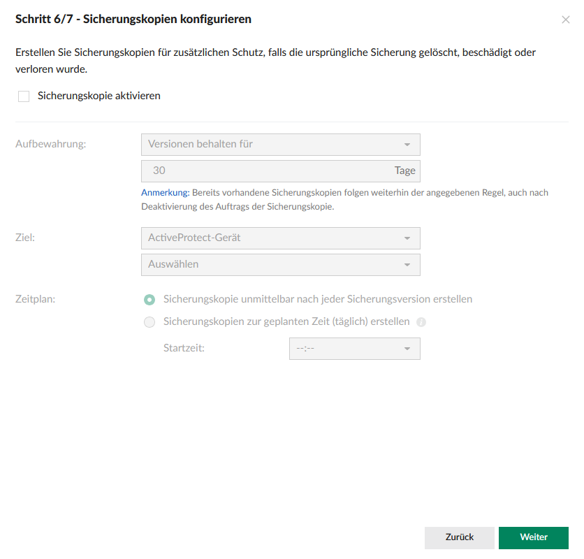Enable the 'Sicherungskopie aktivieren' checkbox
Image resolution: width=584 pixels, height=559 pixels.
click(x=24, y=96)
